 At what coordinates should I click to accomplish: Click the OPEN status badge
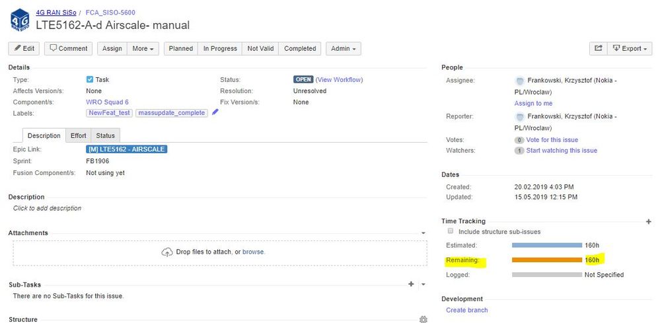(x=303, y=79)
